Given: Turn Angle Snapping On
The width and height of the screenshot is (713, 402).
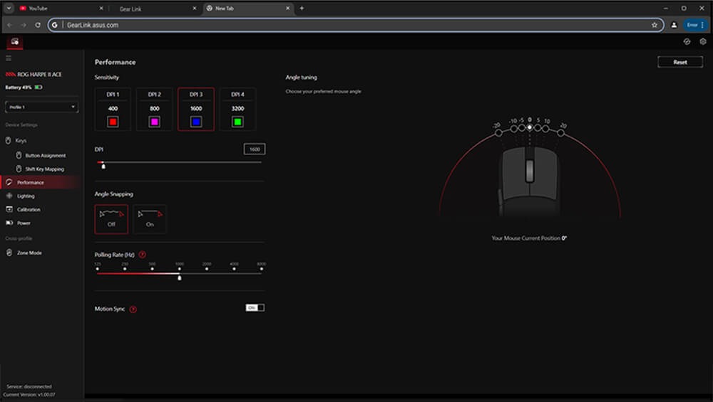Looking at the screenshot, I should (x=150, y=218).
